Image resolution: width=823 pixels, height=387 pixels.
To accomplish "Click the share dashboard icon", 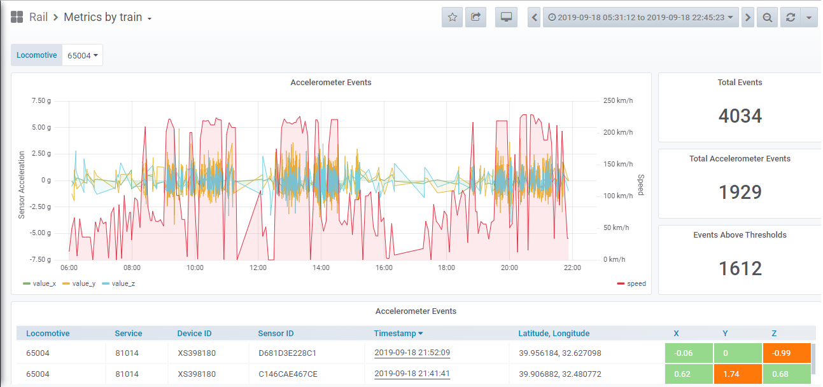I will click(x=475, y=17).
